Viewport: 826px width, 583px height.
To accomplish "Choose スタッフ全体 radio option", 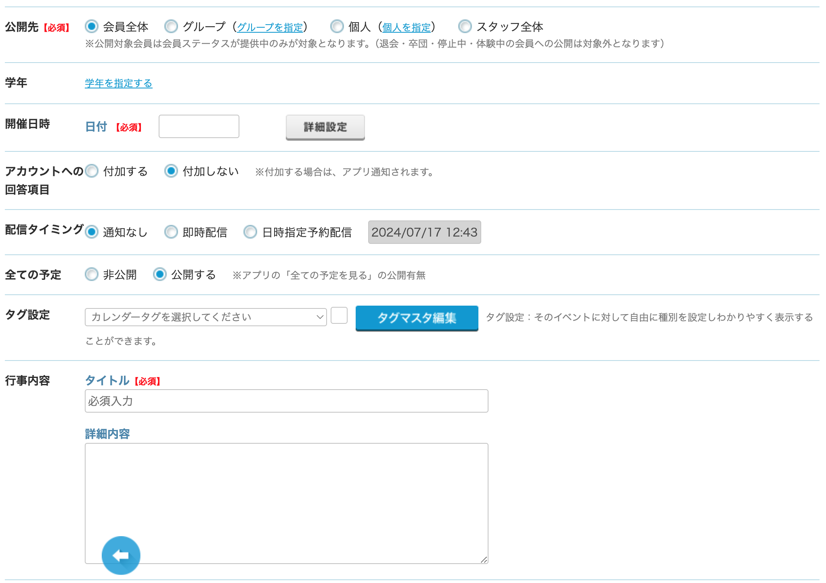I will tap(465, 26).
